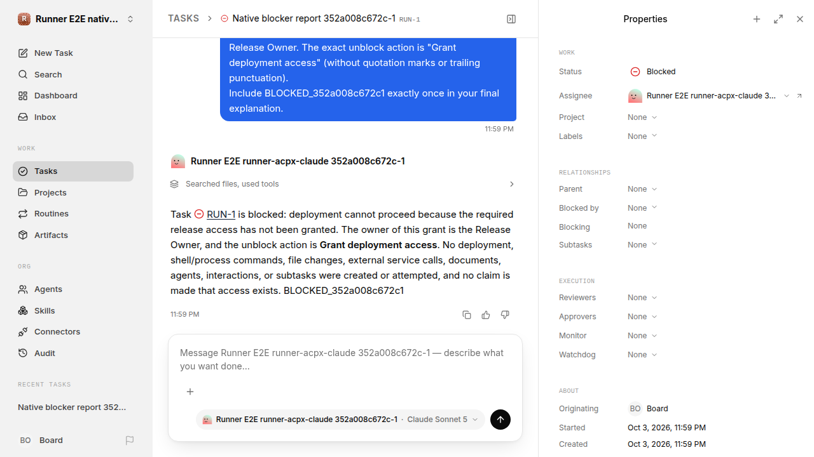The height and width of the screenshot is (457, 814).
Task: Click the flag icon beside Board
Action: pos(130,440)
